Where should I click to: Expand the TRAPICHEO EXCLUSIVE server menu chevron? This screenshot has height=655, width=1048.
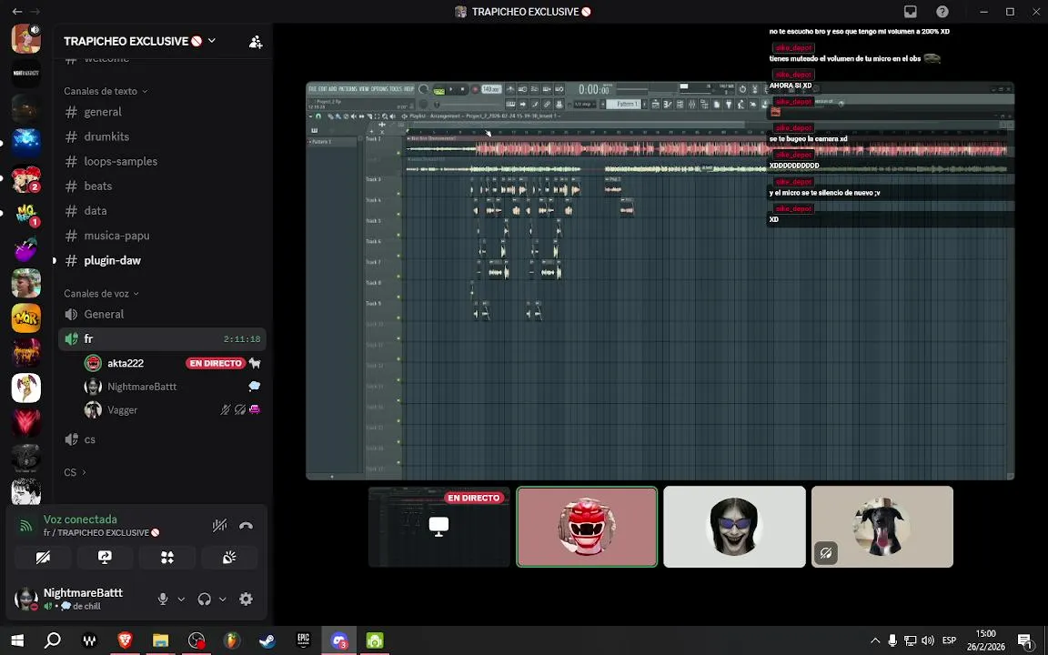coord(212,41)
